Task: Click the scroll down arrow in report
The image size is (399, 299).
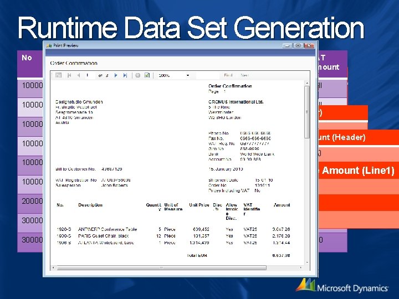Action: point(307,262)
